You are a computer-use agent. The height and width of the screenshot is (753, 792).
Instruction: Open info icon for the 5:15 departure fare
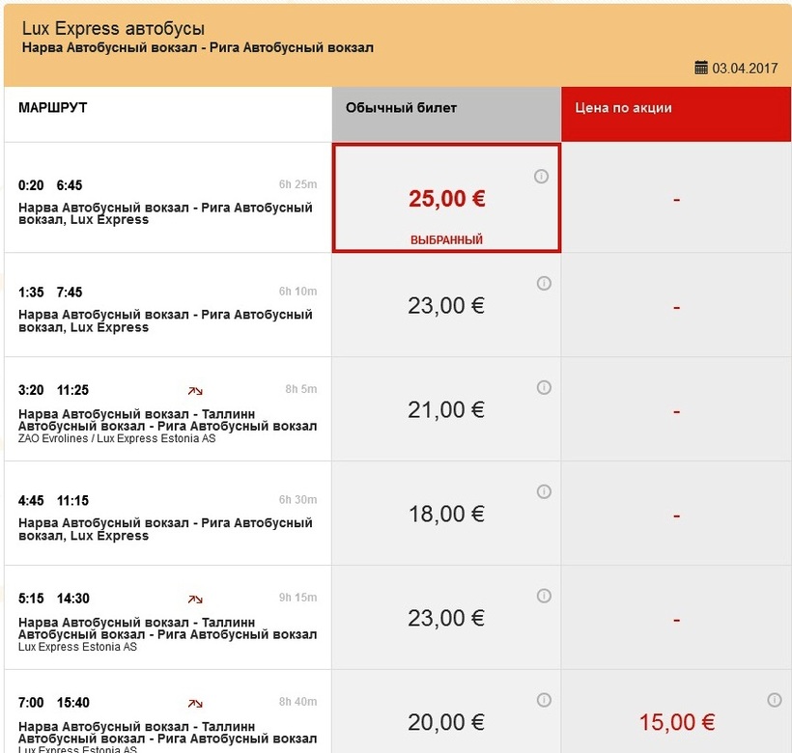coord(544,596)
